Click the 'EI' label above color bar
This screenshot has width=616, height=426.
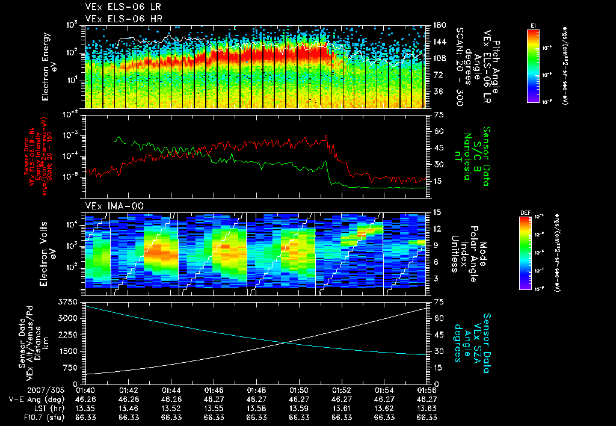click(x=533, y=26)
